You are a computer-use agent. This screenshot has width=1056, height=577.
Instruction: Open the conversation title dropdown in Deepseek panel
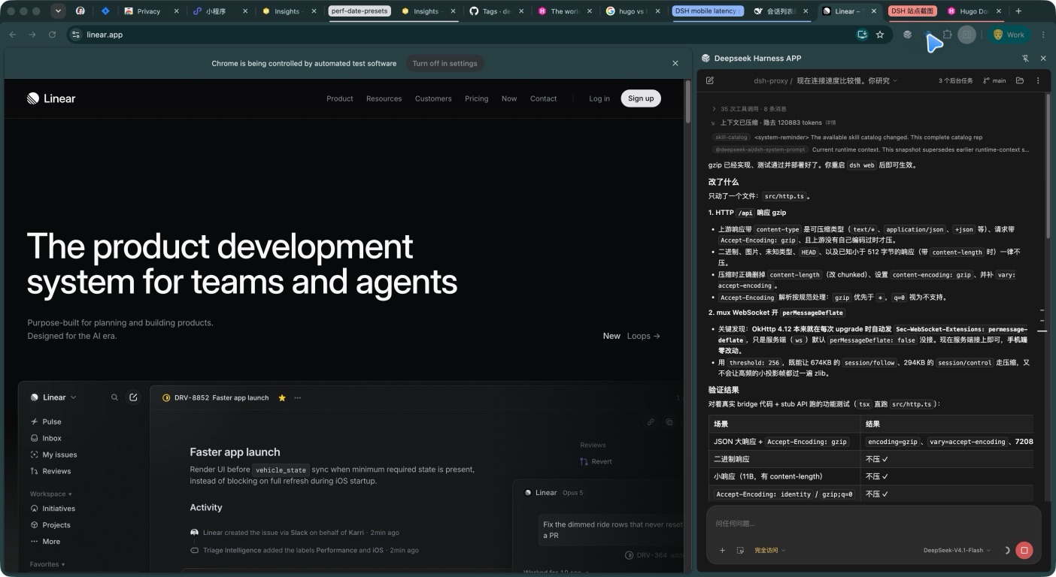pos(847,80)
